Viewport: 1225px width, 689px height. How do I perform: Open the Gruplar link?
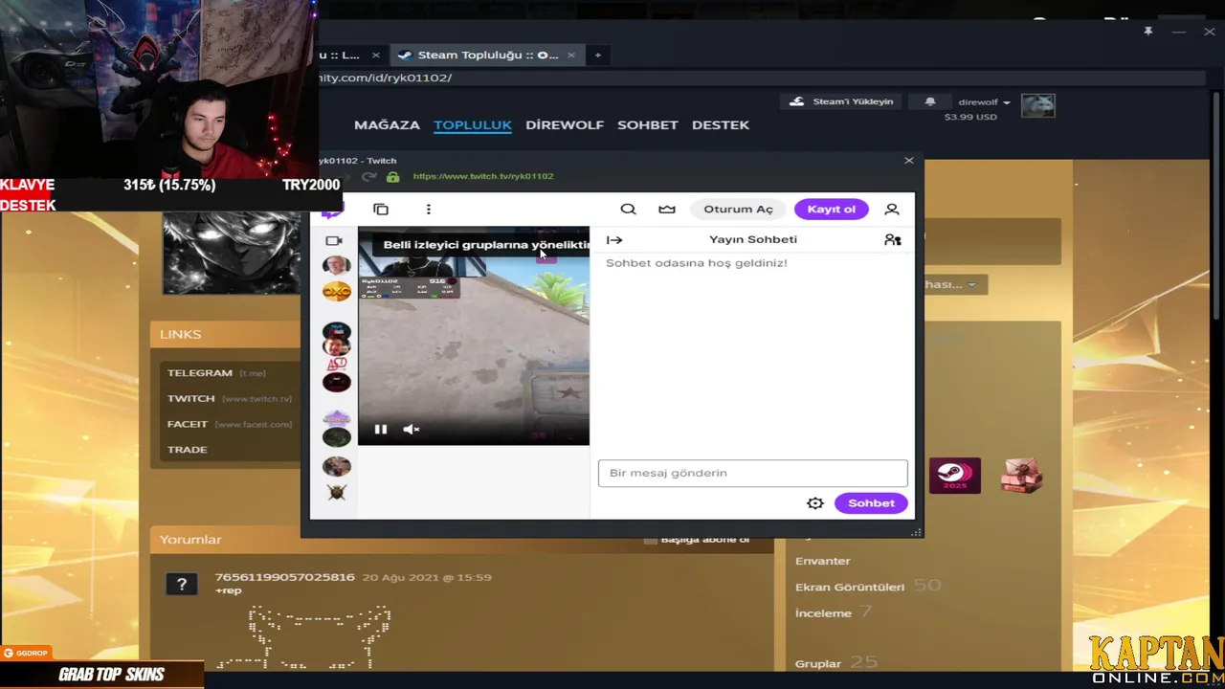click(818, 663)
